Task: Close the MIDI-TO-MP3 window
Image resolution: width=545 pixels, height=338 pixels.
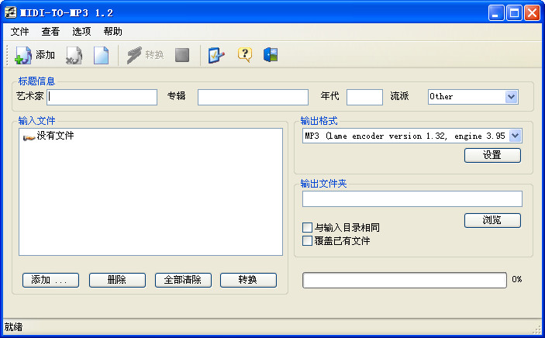Action: (x=532, y=13)
